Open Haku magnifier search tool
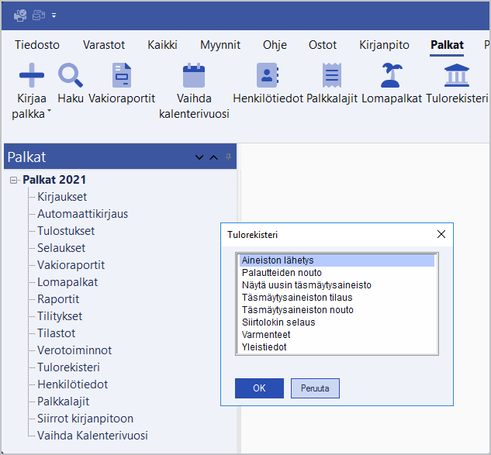 click(71, 75)
